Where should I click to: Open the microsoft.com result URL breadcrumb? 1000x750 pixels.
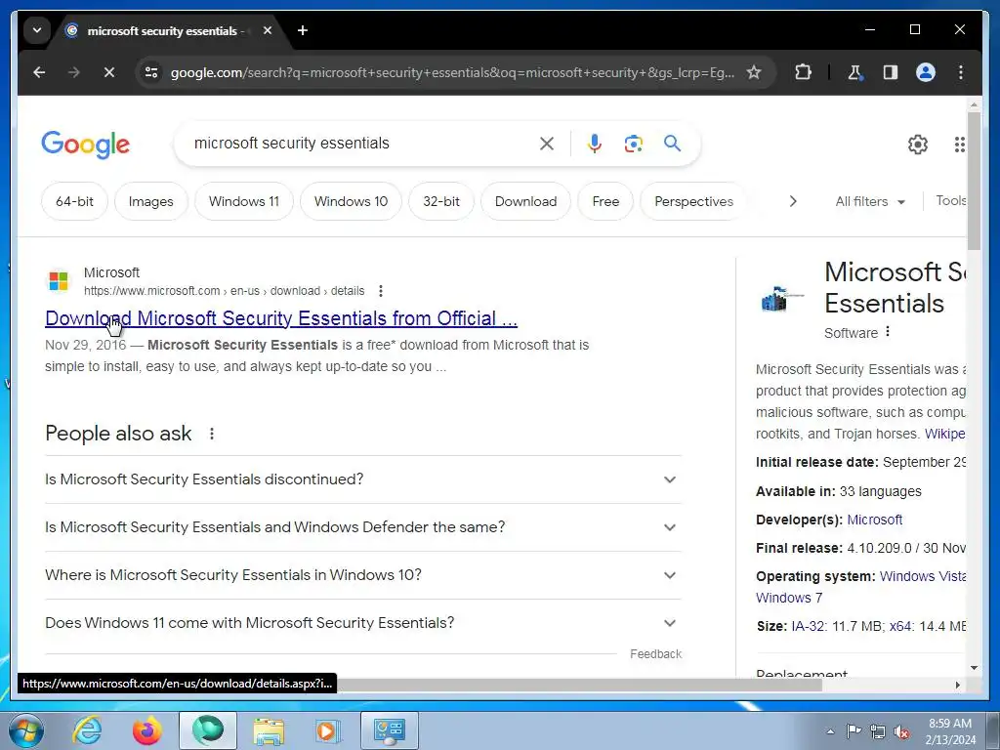(x=225, y=291)
